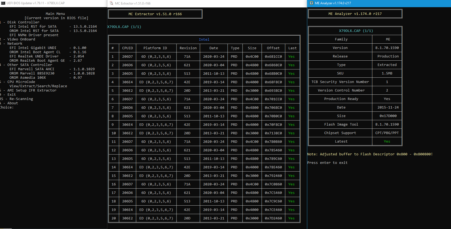Image resolution: width=451 pixels, height=229 pixels.
Task: Click the ME Analyzer title bar icon
Action: click(x=311, y=3)
